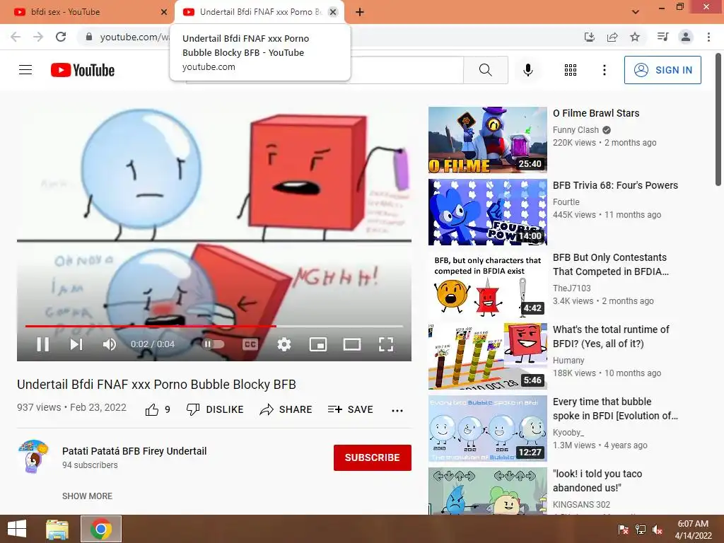Open the Chrome three-dot menu

click(x=708, y=37)
